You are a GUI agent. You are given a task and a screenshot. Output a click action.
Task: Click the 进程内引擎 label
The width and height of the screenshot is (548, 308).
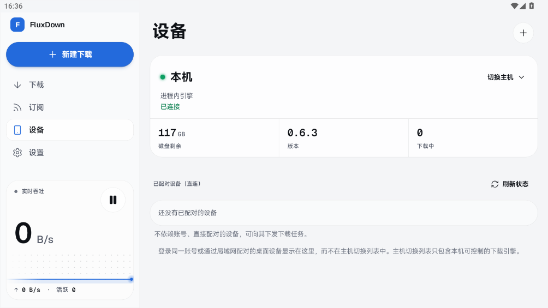coord(176,96)
